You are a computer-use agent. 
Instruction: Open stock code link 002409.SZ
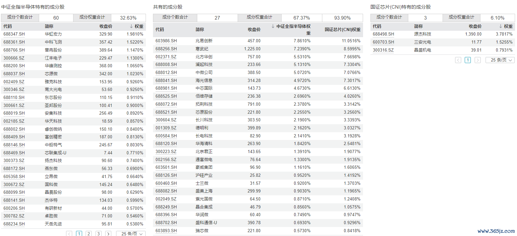click(14, 82)
